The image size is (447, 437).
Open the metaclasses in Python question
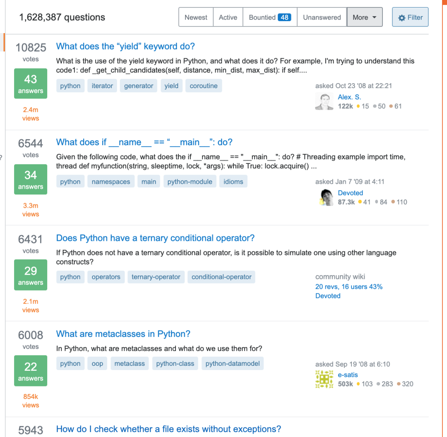[123, 334]
